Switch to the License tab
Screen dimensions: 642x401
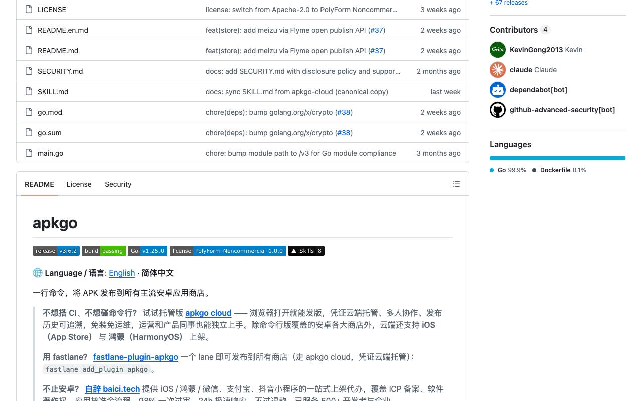click(79, 184)
